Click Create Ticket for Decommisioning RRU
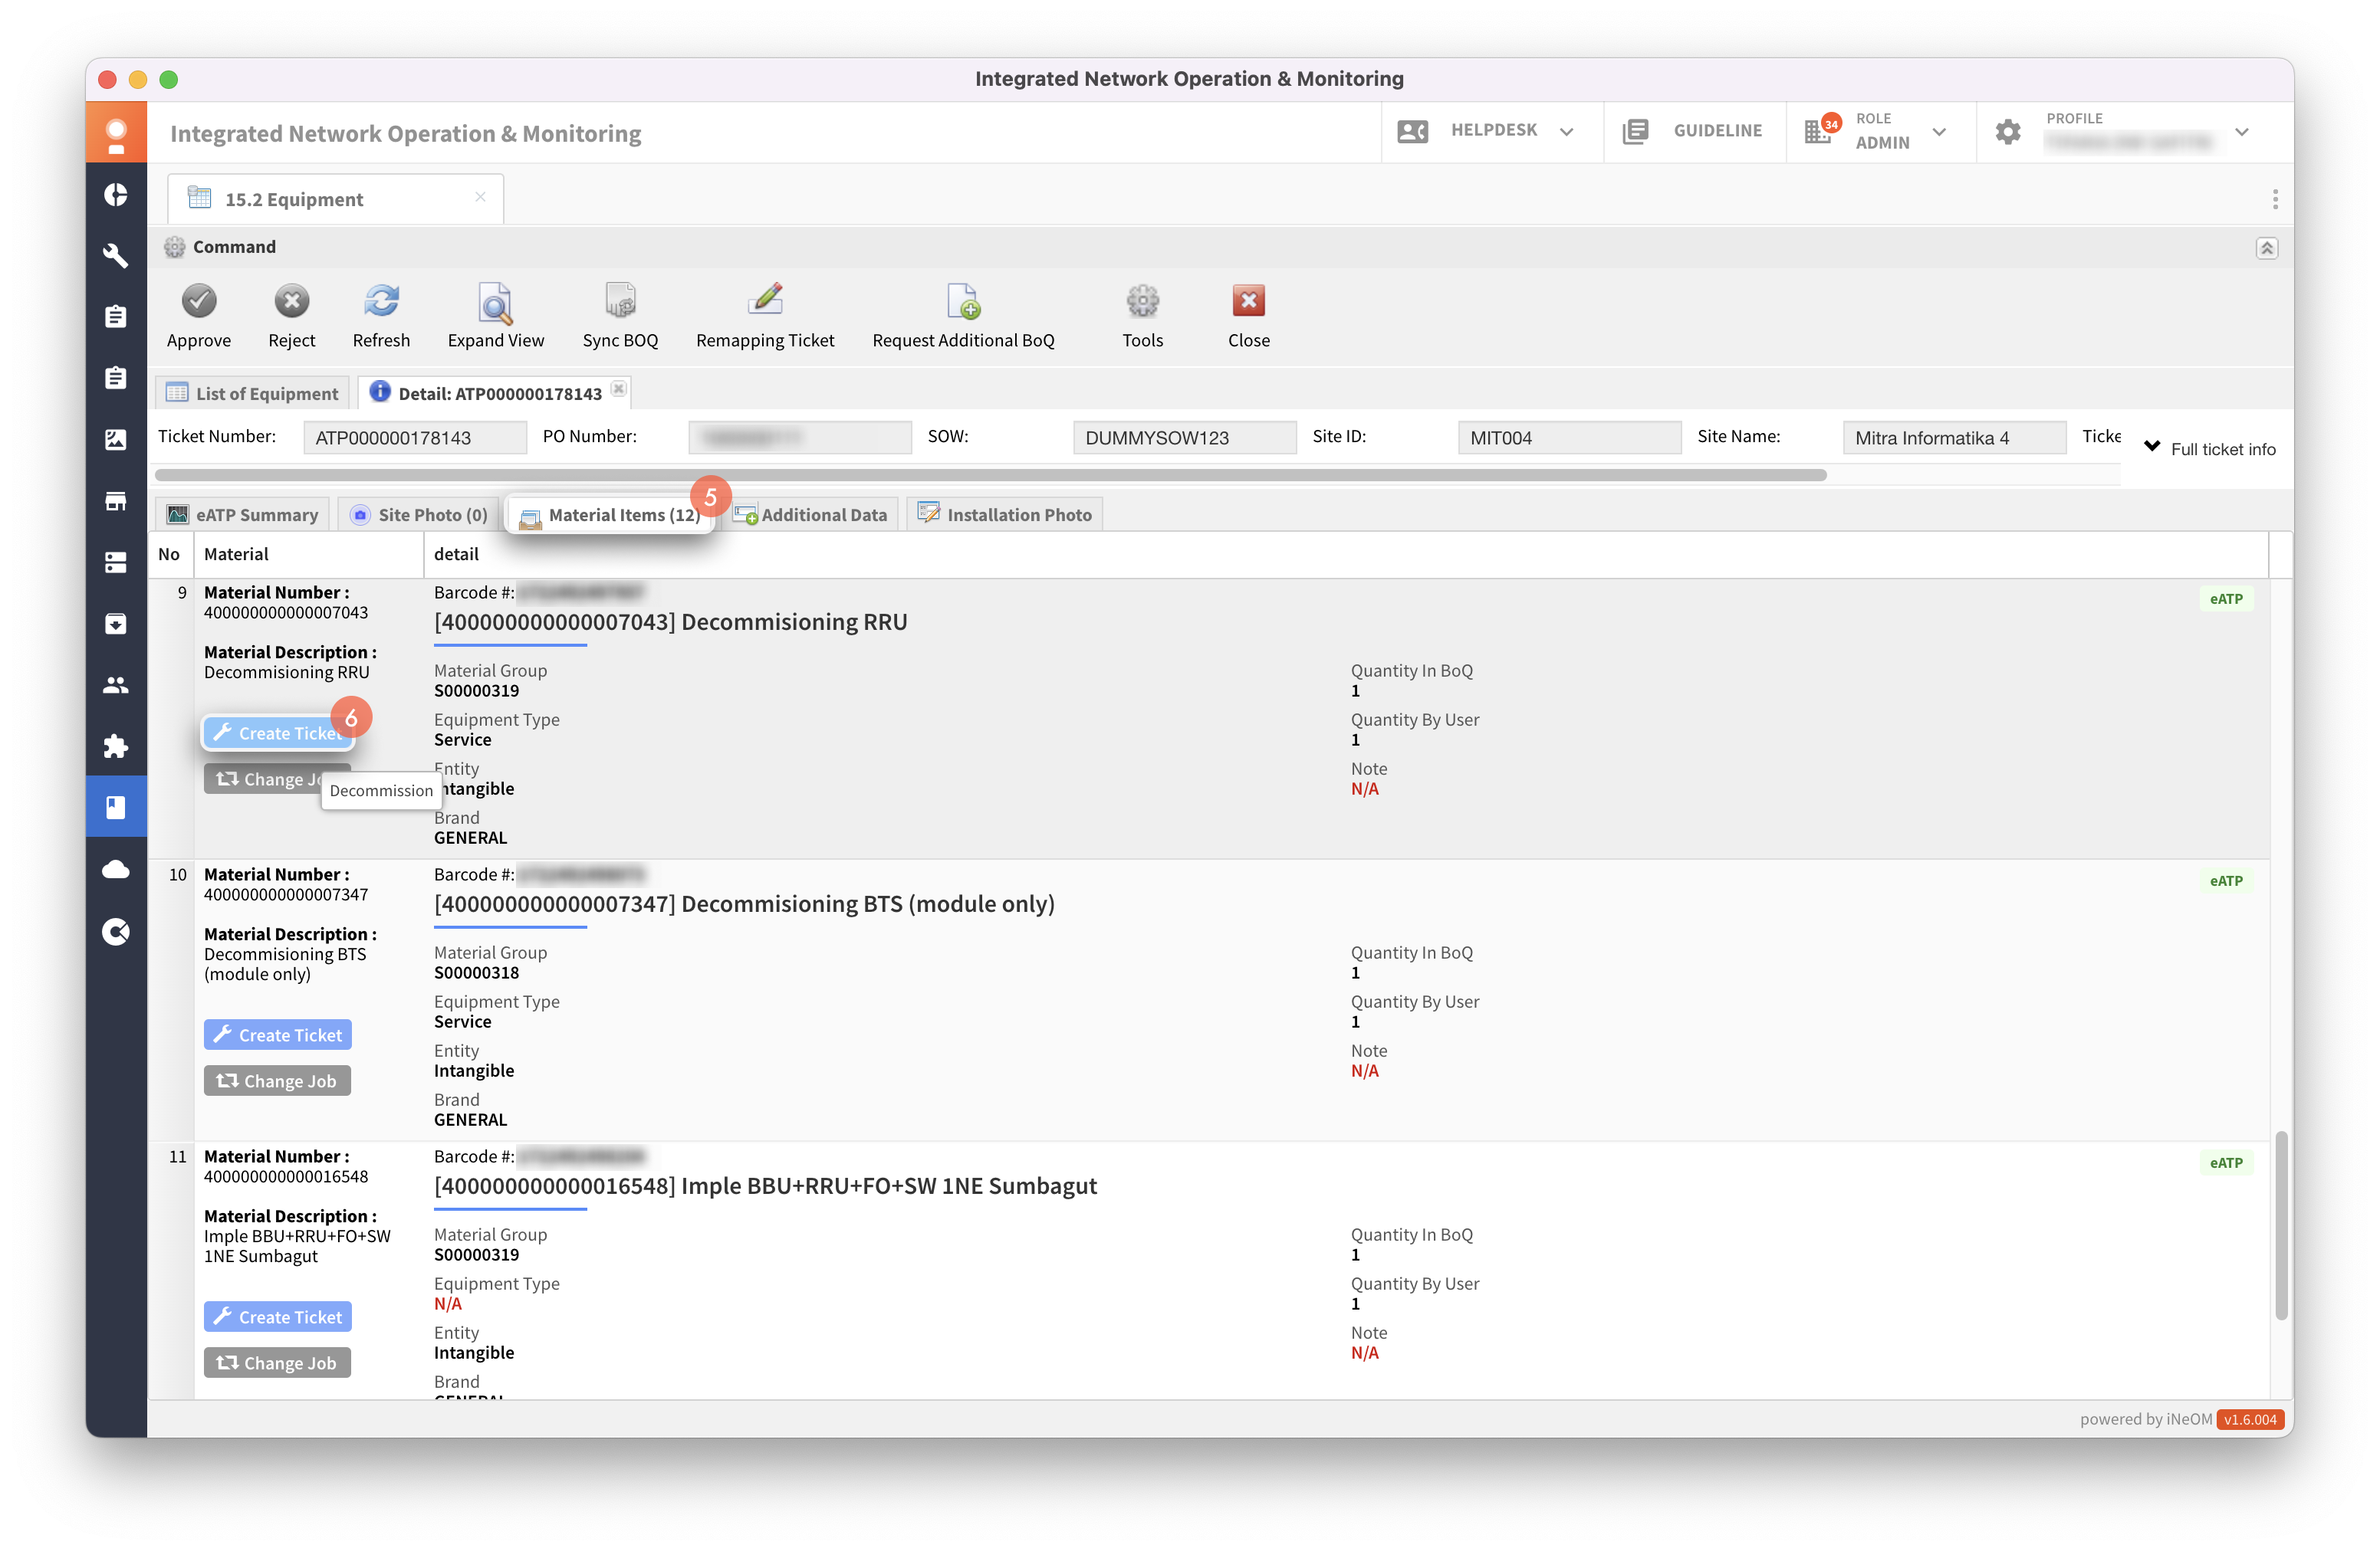Screen dimensions: 2380x1551 point(278,733)
